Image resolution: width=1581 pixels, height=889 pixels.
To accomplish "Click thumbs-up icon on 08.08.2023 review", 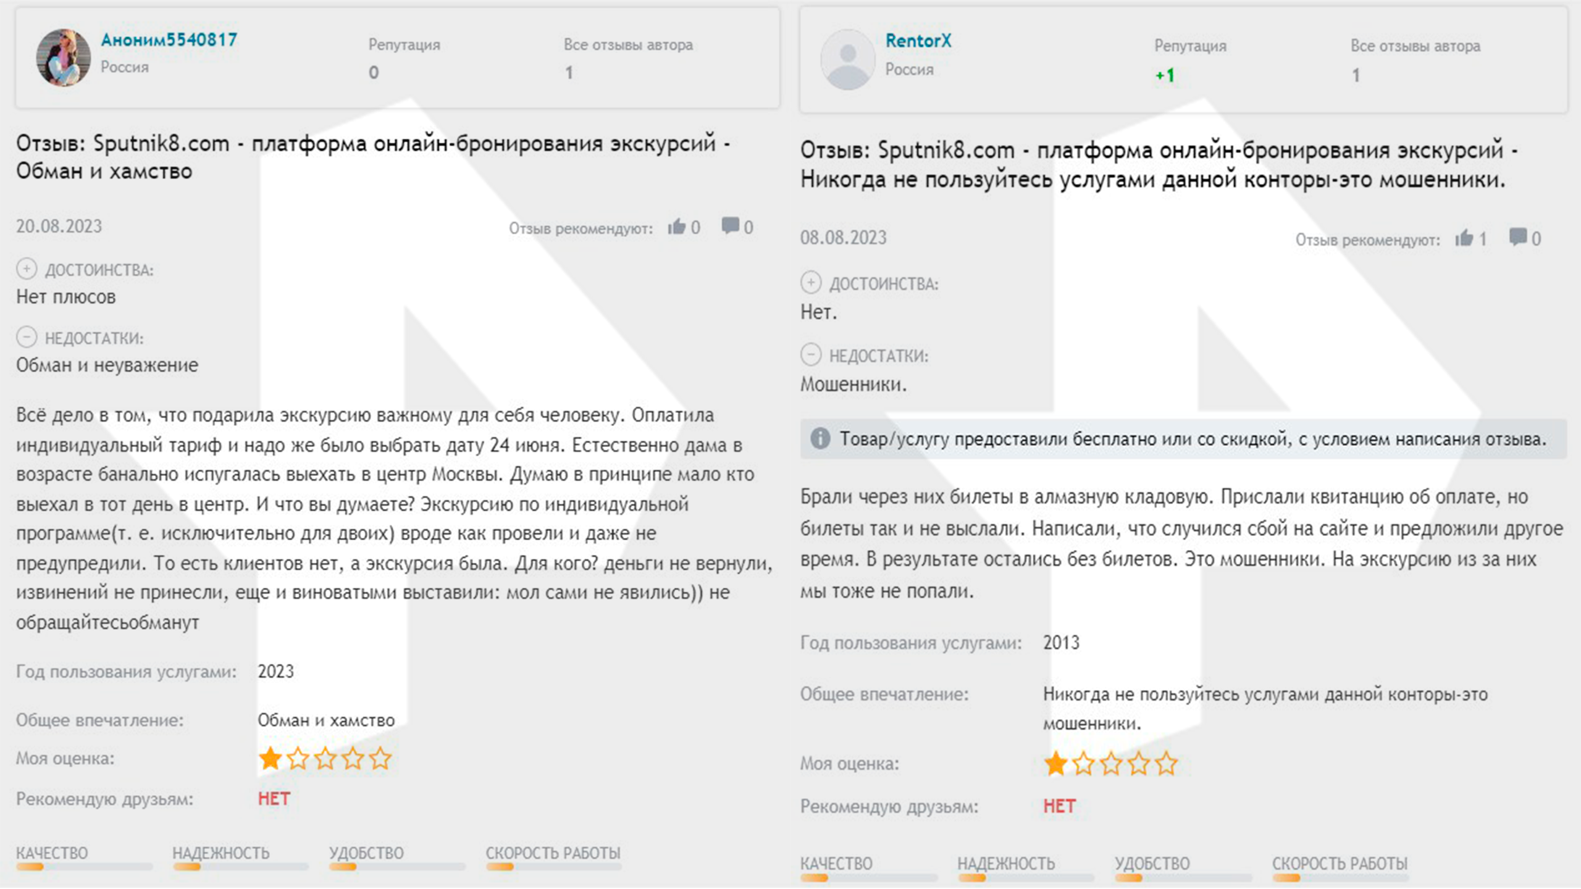I will (1464, 238).
